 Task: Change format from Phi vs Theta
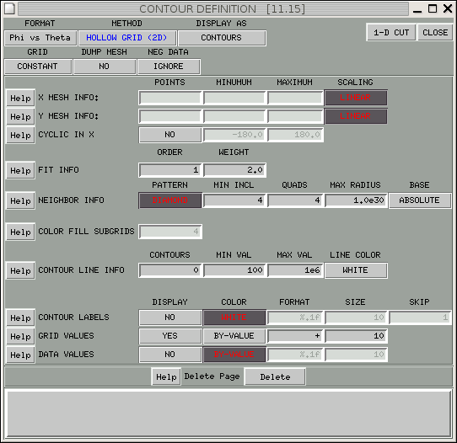(x=40, y=38)
